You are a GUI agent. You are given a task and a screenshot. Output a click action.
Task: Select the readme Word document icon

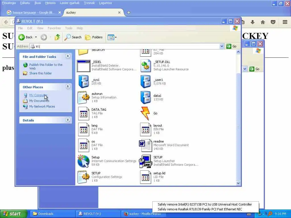pos(145,145)
